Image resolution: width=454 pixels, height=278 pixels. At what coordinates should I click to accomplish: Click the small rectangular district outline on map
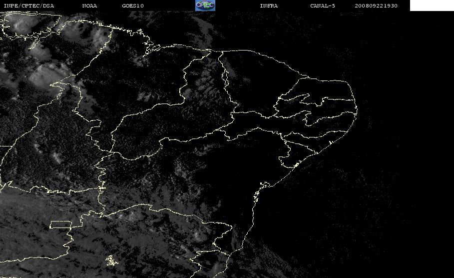tap(61, 224)
